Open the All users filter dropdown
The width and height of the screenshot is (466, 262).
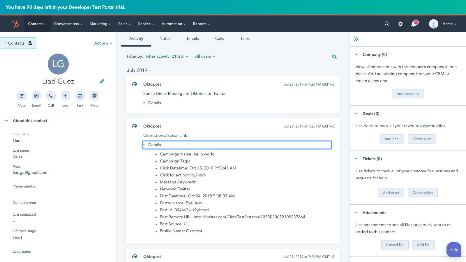(x=205, y=56)
